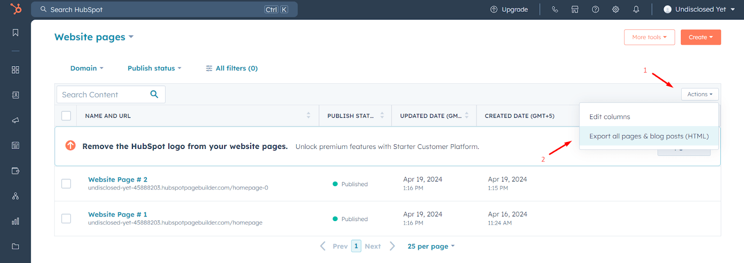Click the homepage-0 URL text

178,188
